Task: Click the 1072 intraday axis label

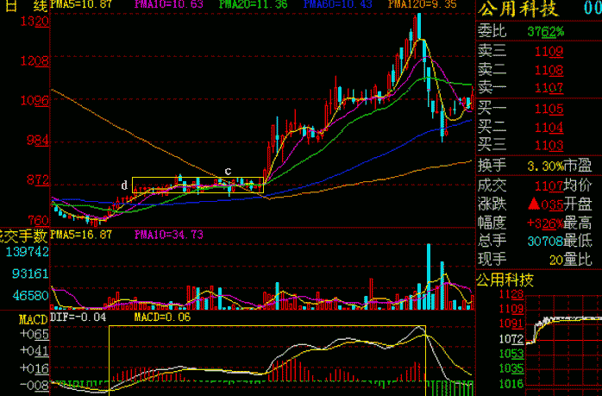Action: 511,339
